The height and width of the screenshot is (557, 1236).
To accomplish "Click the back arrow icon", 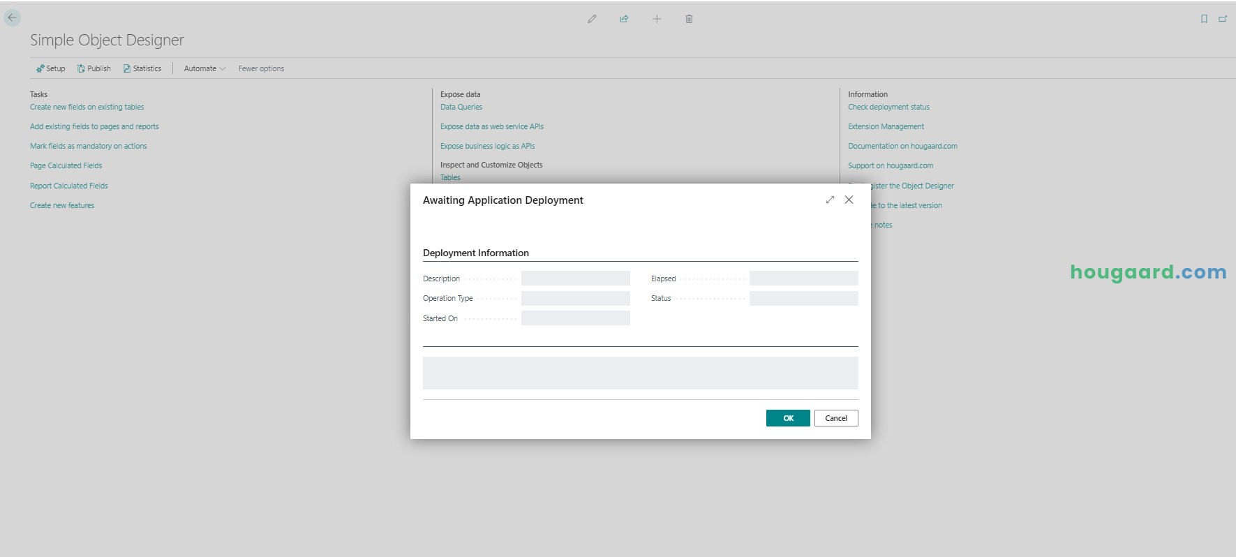I will point(13,18).
